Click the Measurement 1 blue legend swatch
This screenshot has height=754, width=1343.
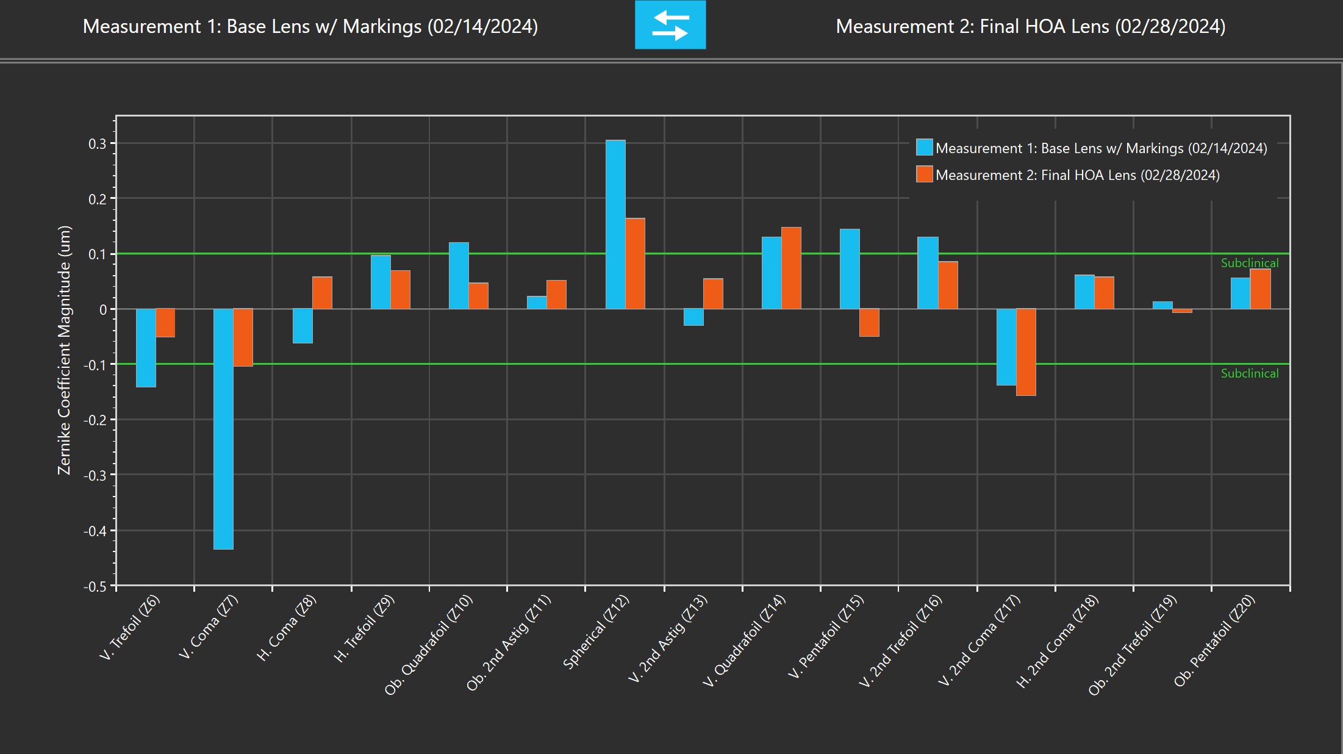pos(924,148)
